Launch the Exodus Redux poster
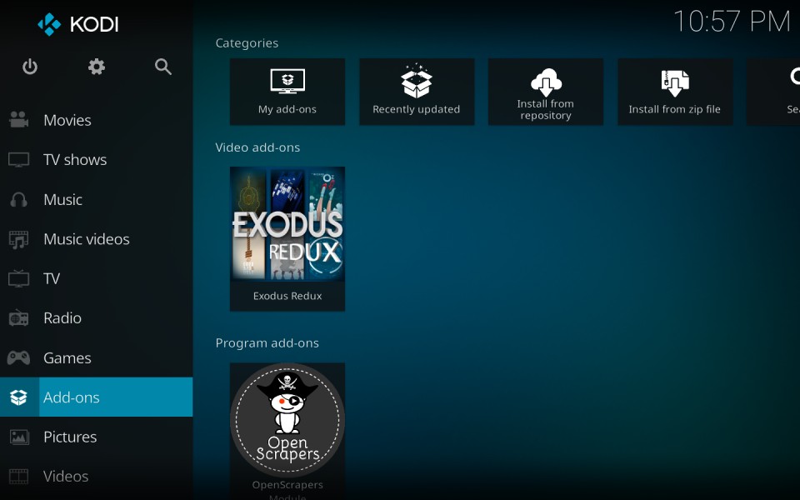 point(287,224)
